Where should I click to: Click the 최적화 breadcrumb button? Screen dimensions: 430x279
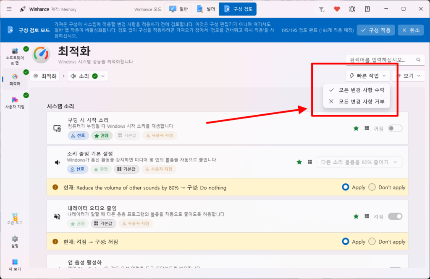tap(45, 76)
